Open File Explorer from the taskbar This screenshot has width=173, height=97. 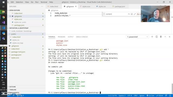[4, 12]
